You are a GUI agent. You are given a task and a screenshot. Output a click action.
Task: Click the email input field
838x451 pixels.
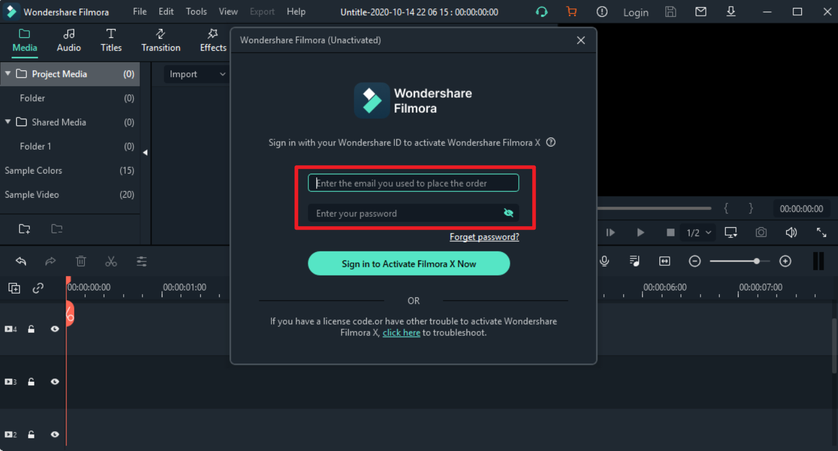[413, 183]
